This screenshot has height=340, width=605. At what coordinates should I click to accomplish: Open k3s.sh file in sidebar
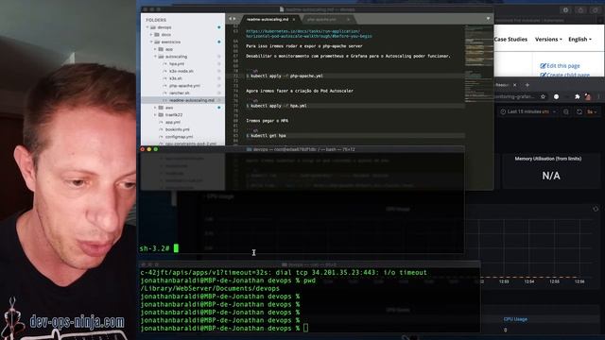coord(176,78)
